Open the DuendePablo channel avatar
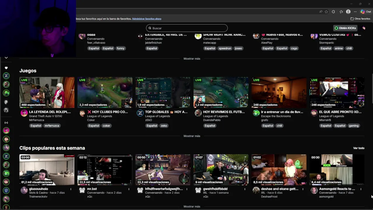 pos(198,113)
